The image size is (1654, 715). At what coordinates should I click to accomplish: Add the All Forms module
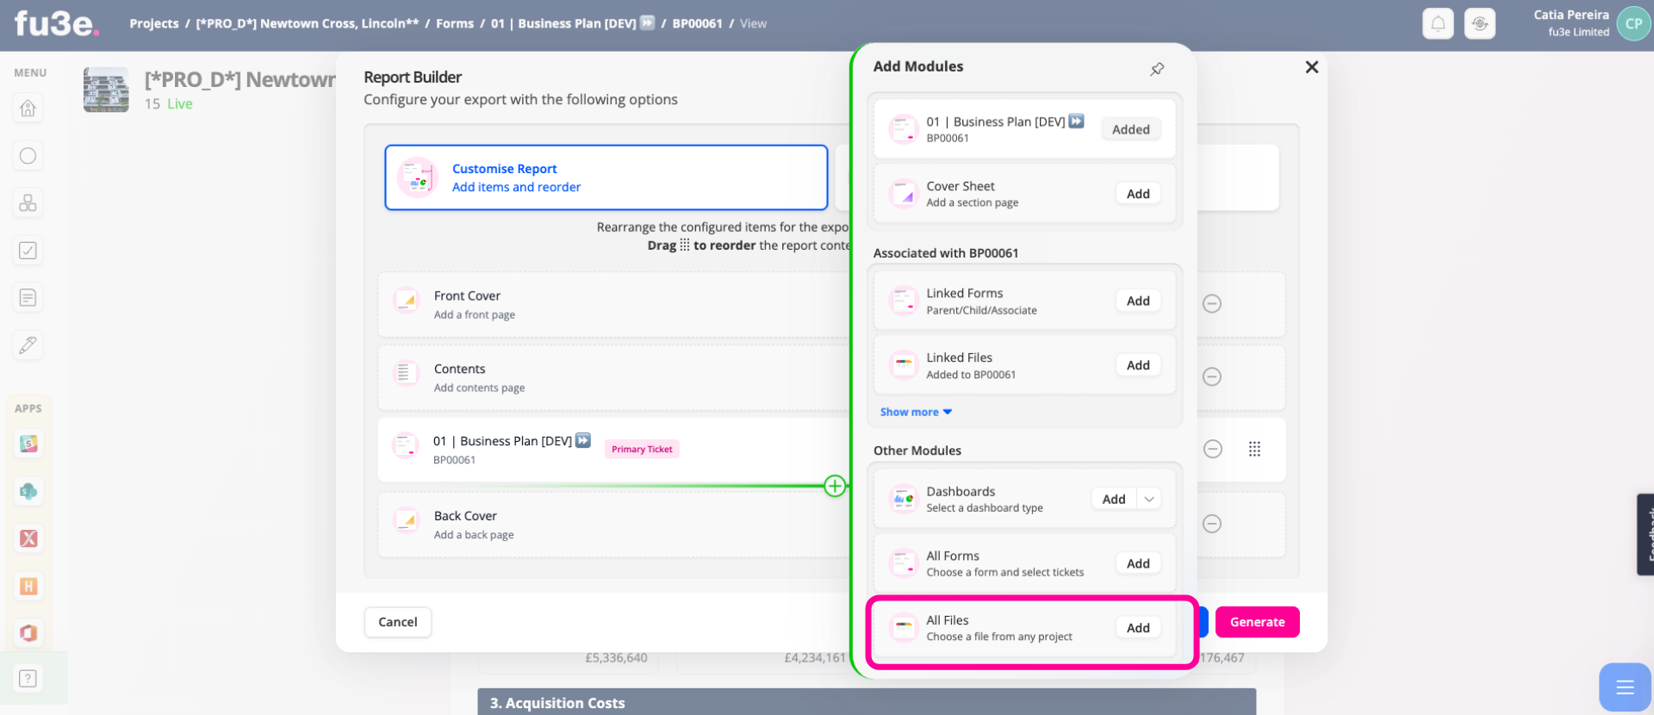point(1138,563)
